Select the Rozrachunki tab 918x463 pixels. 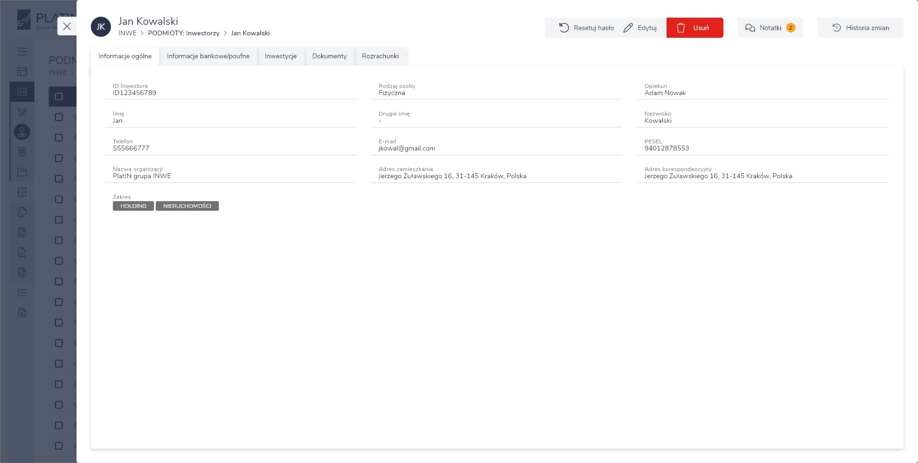tap(380, 56)
